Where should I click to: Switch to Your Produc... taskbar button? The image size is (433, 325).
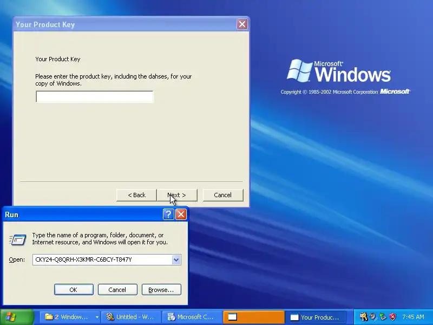point(315,317)
